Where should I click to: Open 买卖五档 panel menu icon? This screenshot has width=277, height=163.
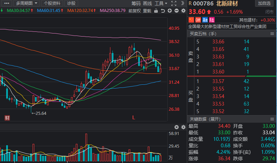coord(272,34)
